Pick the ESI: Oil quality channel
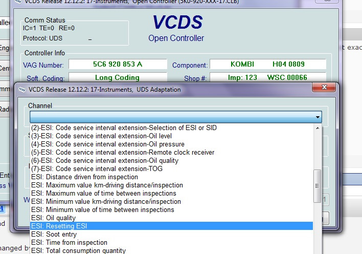 tap(171, 218)
